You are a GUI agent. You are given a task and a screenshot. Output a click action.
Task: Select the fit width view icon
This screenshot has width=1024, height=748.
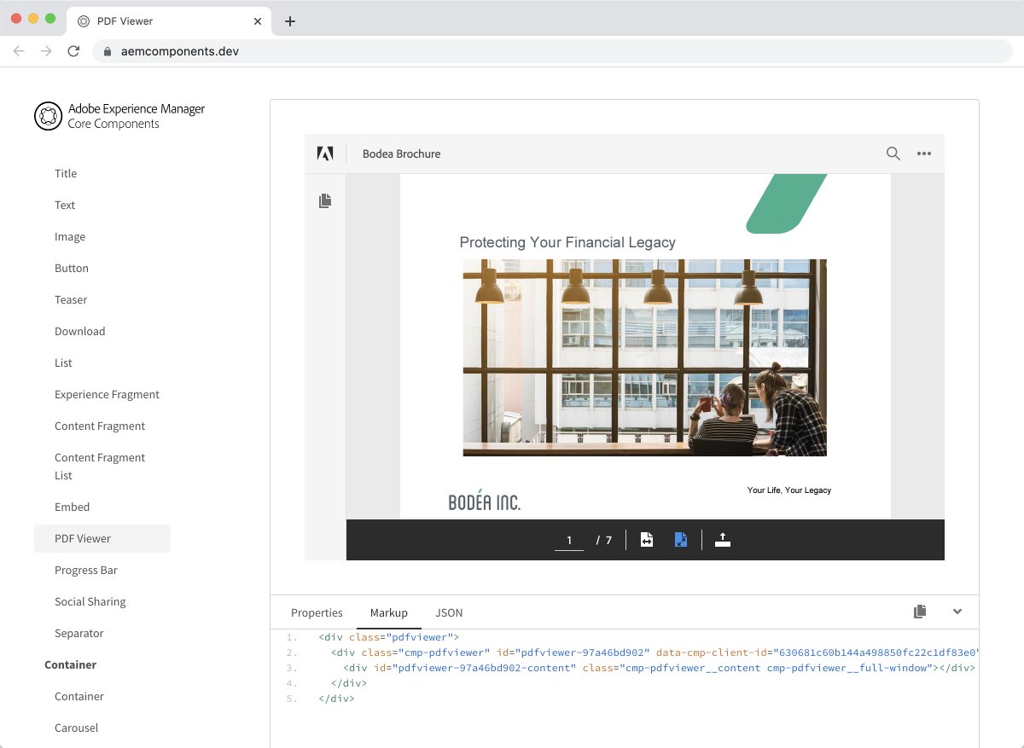pyautogui.click(x=647, y=540)
